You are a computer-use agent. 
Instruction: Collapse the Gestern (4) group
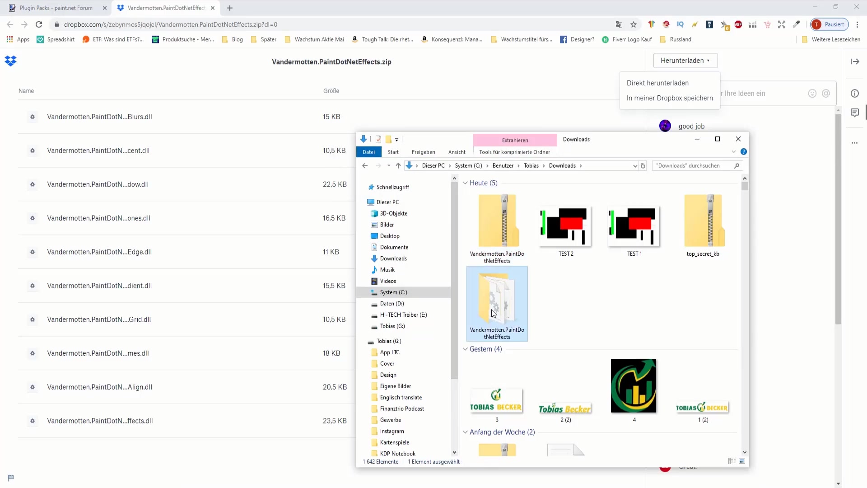click(x=465, y=349)
